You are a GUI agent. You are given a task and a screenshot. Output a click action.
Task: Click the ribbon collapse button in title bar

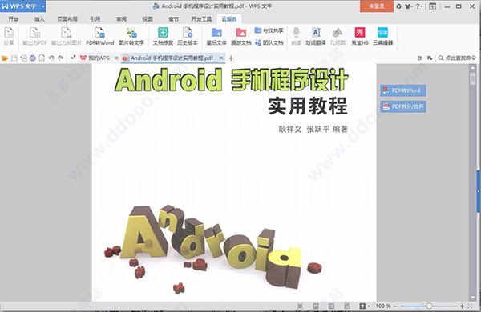(432, 6)
